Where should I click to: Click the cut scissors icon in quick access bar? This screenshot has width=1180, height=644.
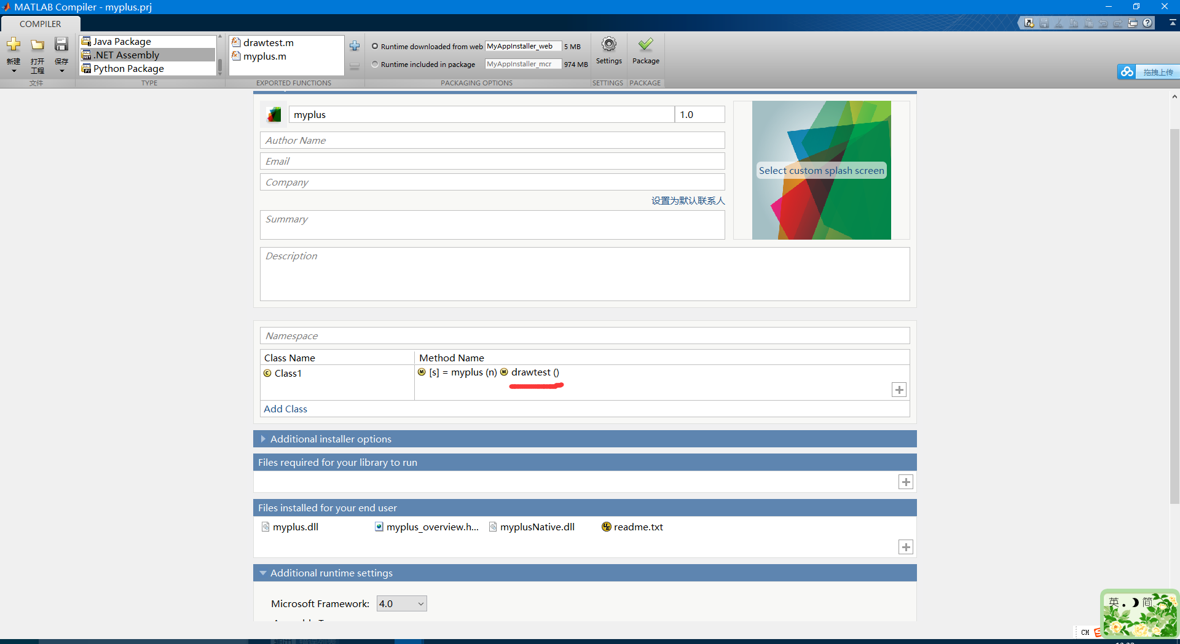[1059, 23]
